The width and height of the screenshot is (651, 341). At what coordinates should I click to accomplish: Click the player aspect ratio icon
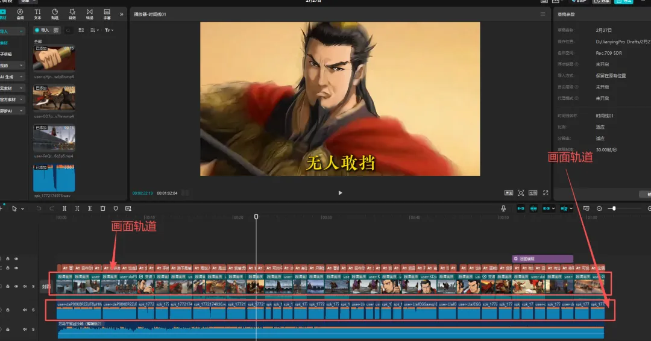(x=533, y=193)
